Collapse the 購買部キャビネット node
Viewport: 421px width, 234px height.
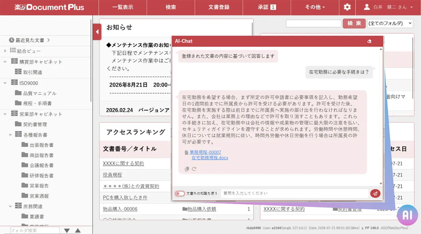tap(5, 62)
